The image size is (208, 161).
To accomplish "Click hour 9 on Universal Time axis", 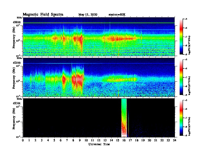I will pos(80,140).
